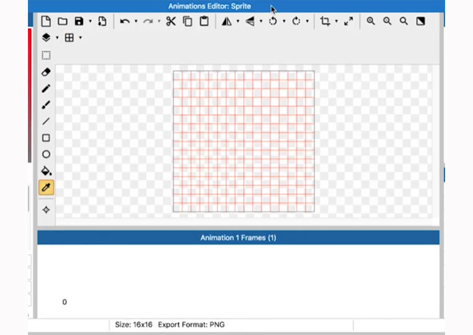Image resolution: width=473 pixels, height=335 pixels.
Task: Click the highlighted Color picker eyedropper tool
Action: (46, 188)
